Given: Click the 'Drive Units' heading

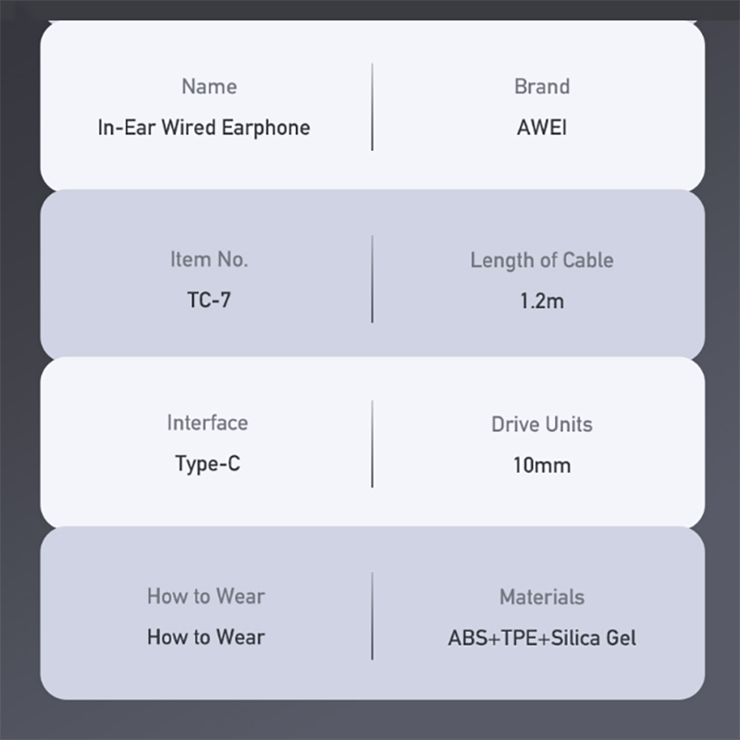Looking at the screenshot, I should pyautogui.click(x=542, y=425).
